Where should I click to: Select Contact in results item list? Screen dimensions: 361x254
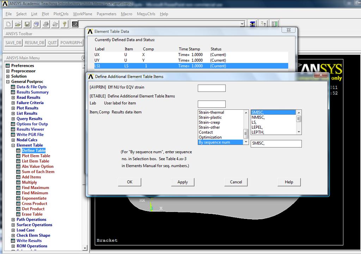220,132
